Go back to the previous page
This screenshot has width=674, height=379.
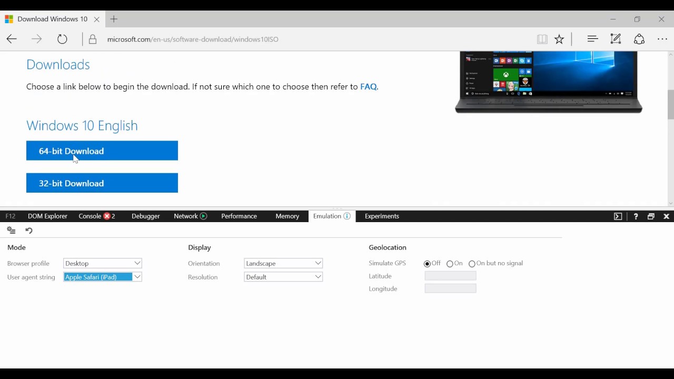click(12, 39)
